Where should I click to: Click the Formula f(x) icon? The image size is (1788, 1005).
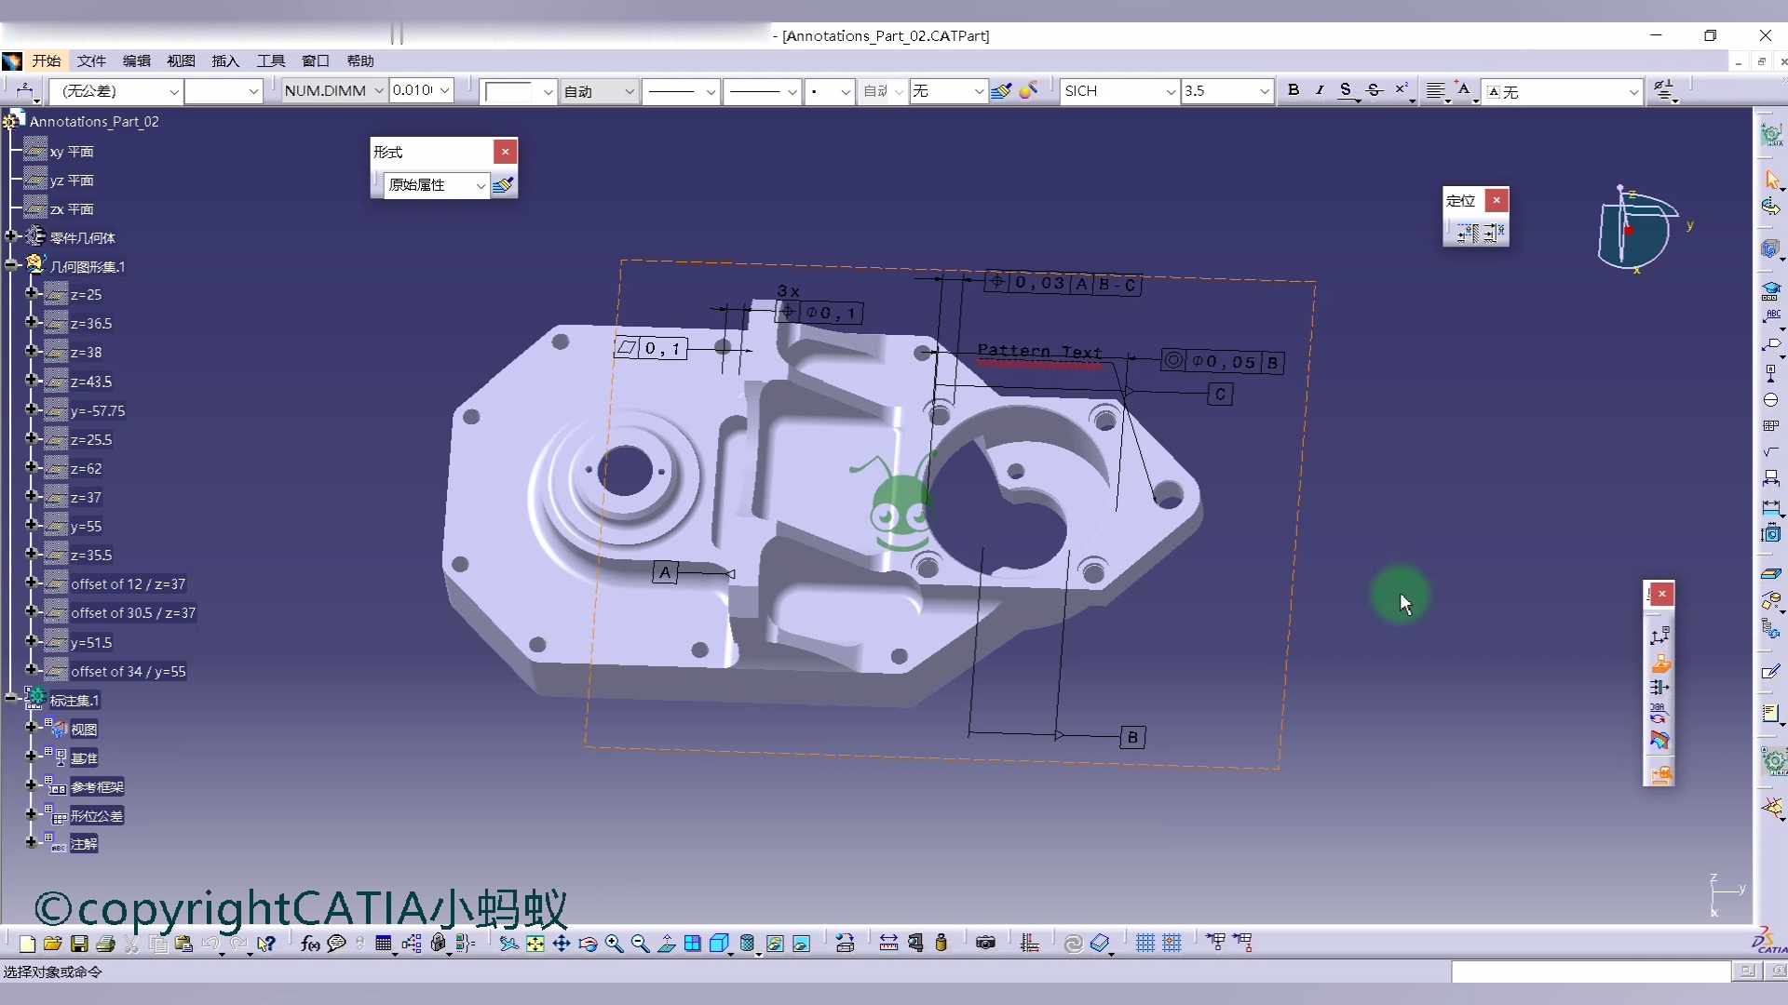pyautogui.click(x=310, y=944)
